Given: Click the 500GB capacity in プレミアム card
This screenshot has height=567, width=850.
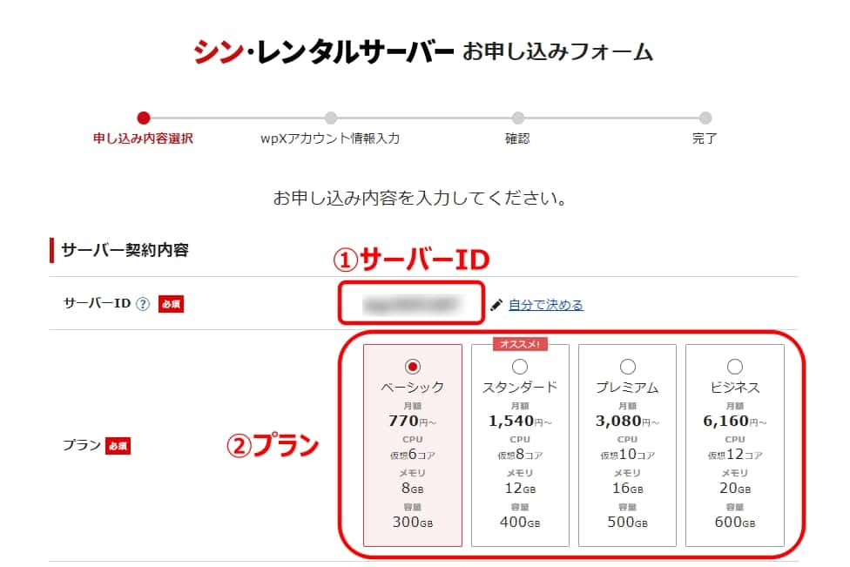Looking at the screenshot, I should (628, 522).
